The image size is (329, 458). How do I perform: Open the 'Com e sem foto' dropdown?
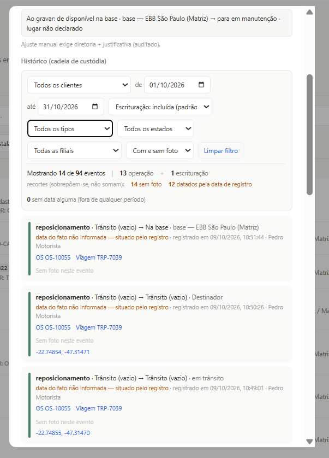(x=160, y=150)
